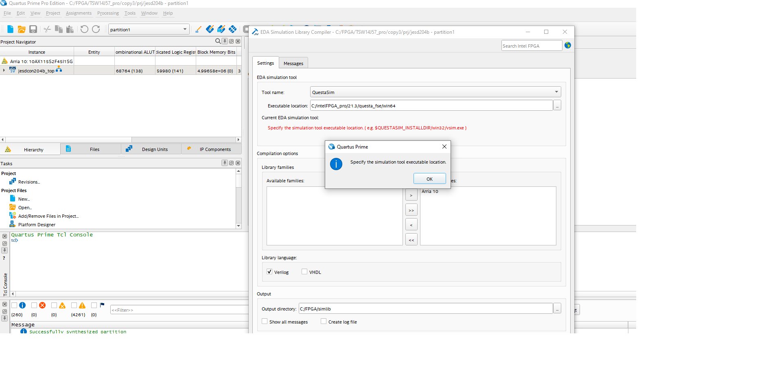Click the globe icon beside Search Intel FPGA
The height and width of the screenshot is (385, 779).
point(568,46)
